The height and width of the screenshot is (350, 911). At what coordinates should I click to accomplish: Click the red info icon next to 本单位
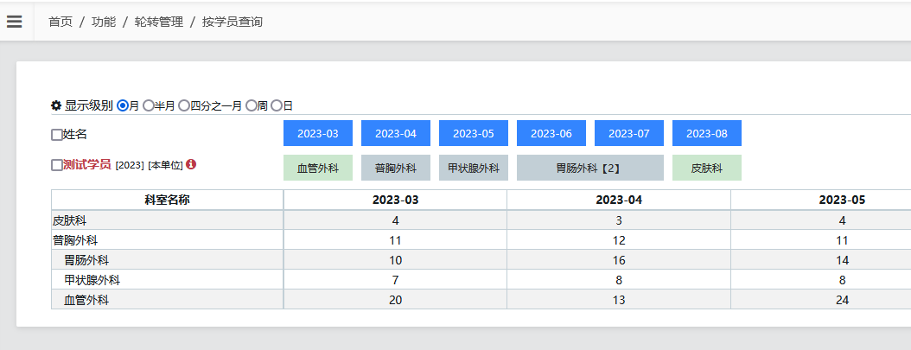[191, 164]
